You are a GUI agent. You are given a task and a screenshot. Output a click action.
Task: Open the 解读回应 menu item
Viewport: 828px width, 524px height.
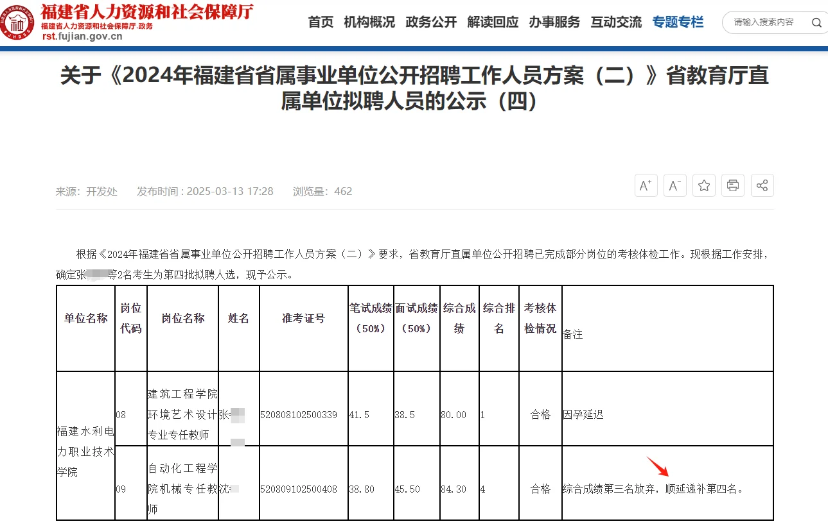pos(493,21)
